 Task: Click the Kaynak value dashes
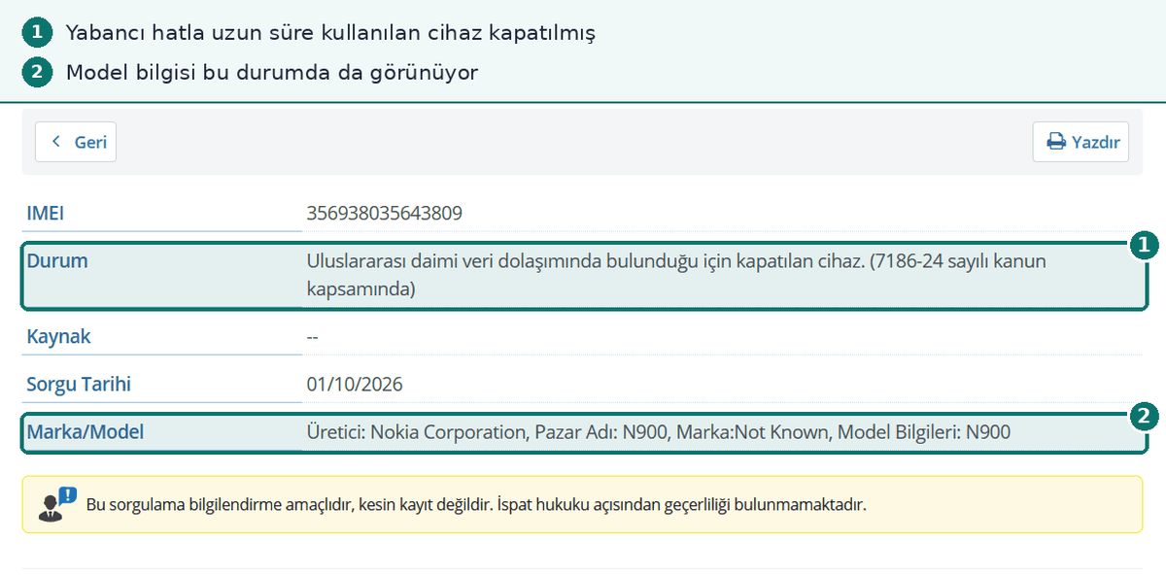313,337
